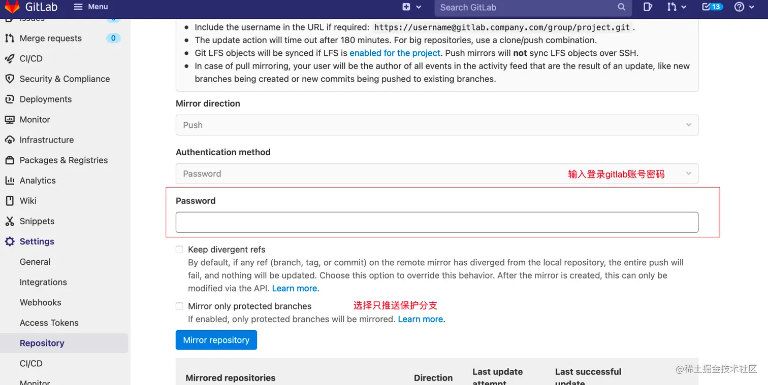The width and height of the screenshot is (768, 385).
Task: Open Infrastructure in sidebar
Action: (x=46, y=139)
